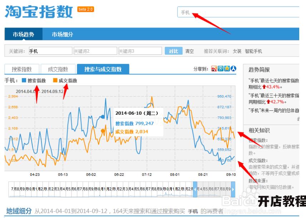The width and height of the screenshot is (306, 218).
Task: Click the 相关知识 heading
Action: (259, 130)
